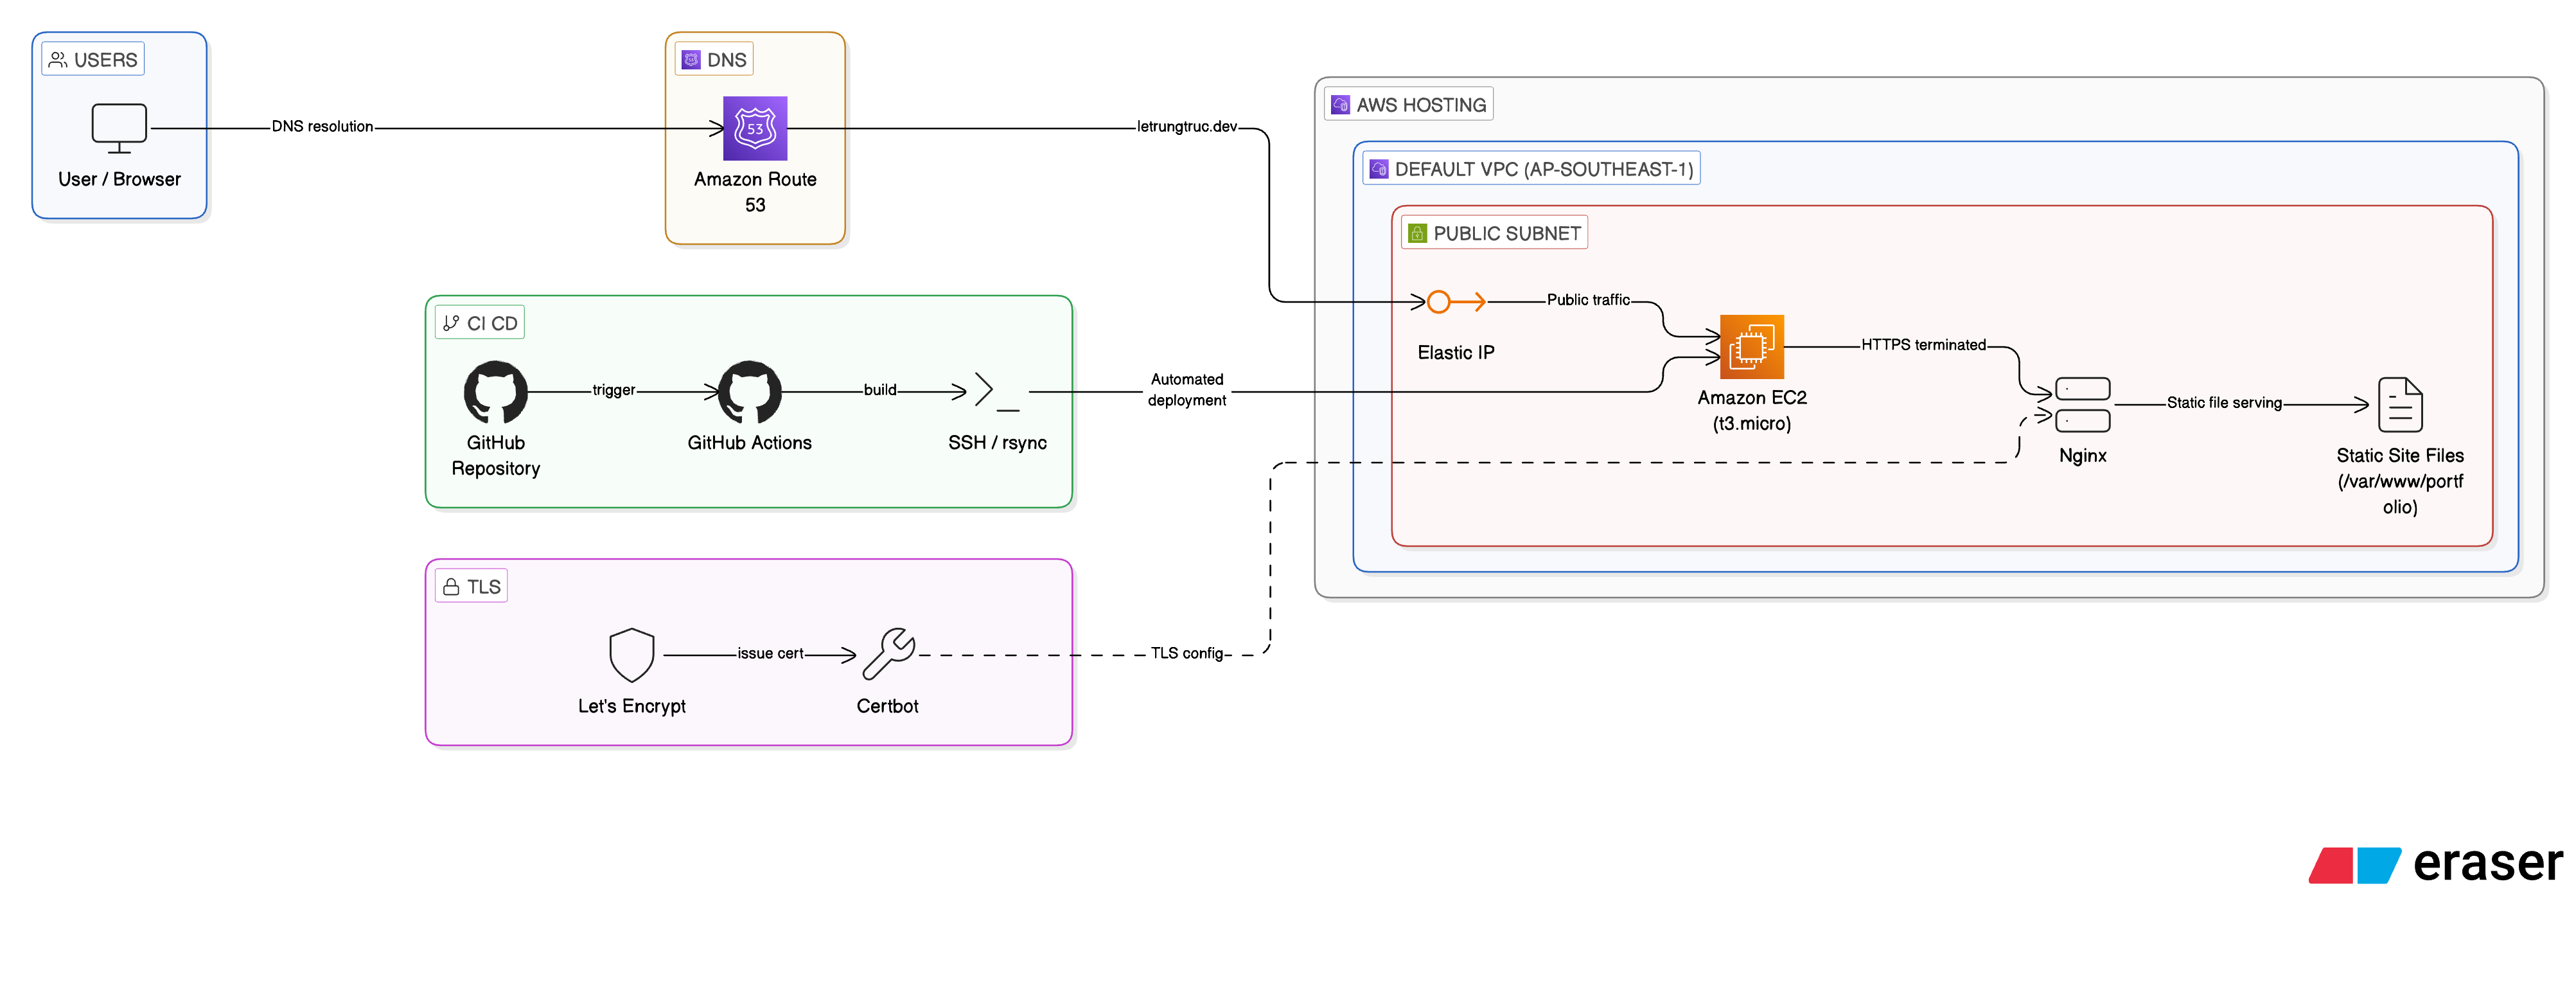Click the 'Elastic IP' node caption

pos(1456,353)
